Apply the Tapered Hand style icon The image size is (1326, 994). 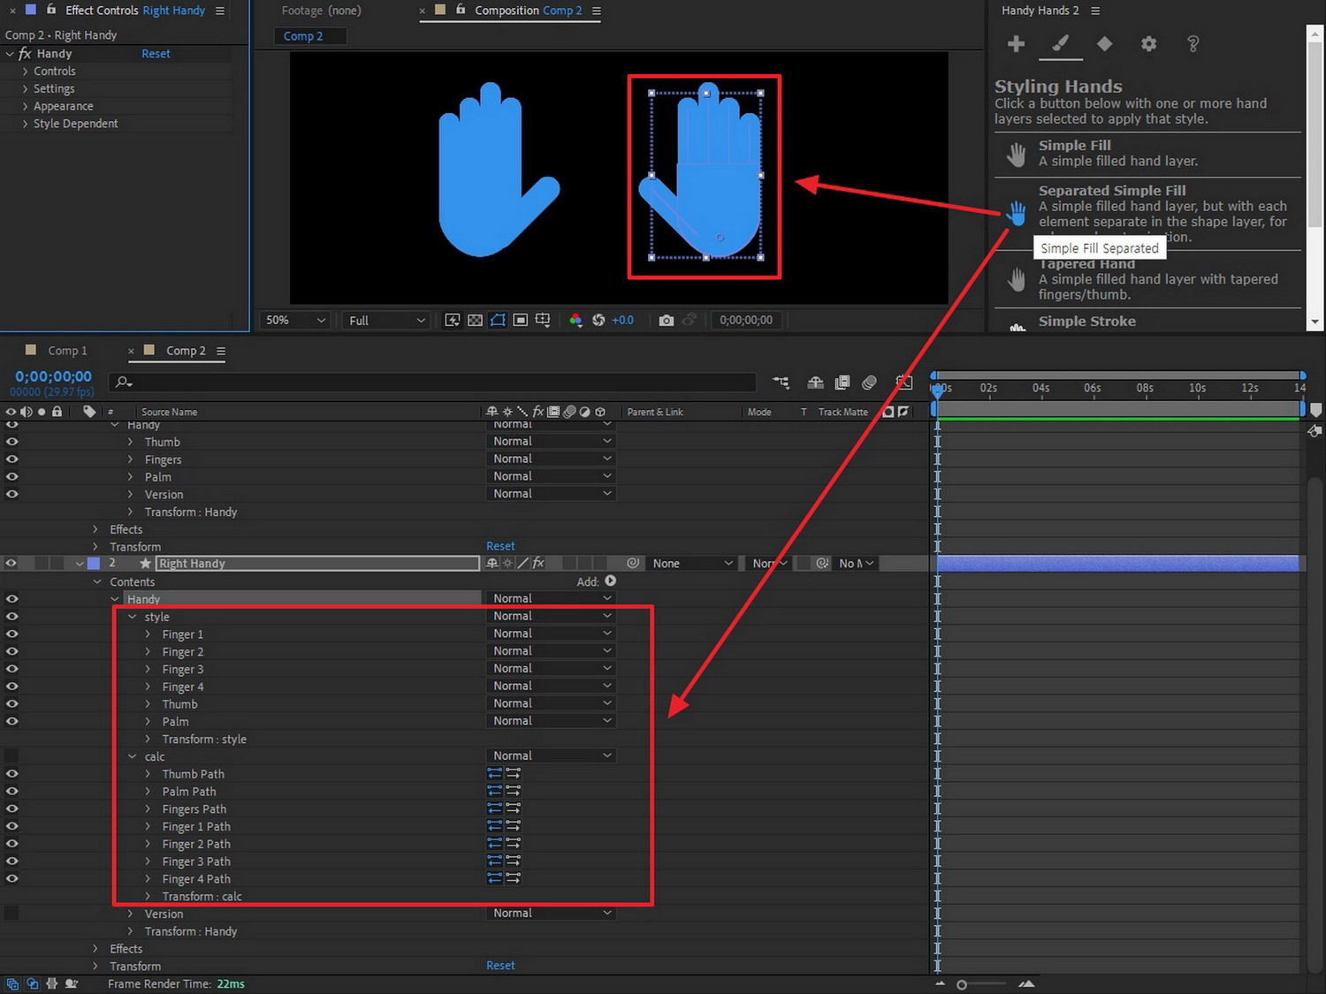1017,281
